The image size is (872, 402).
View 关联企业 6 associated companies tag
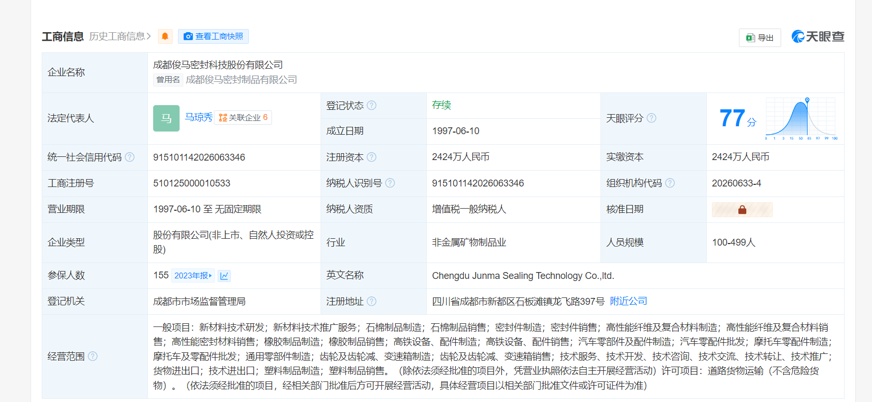[x=243, y=117]
